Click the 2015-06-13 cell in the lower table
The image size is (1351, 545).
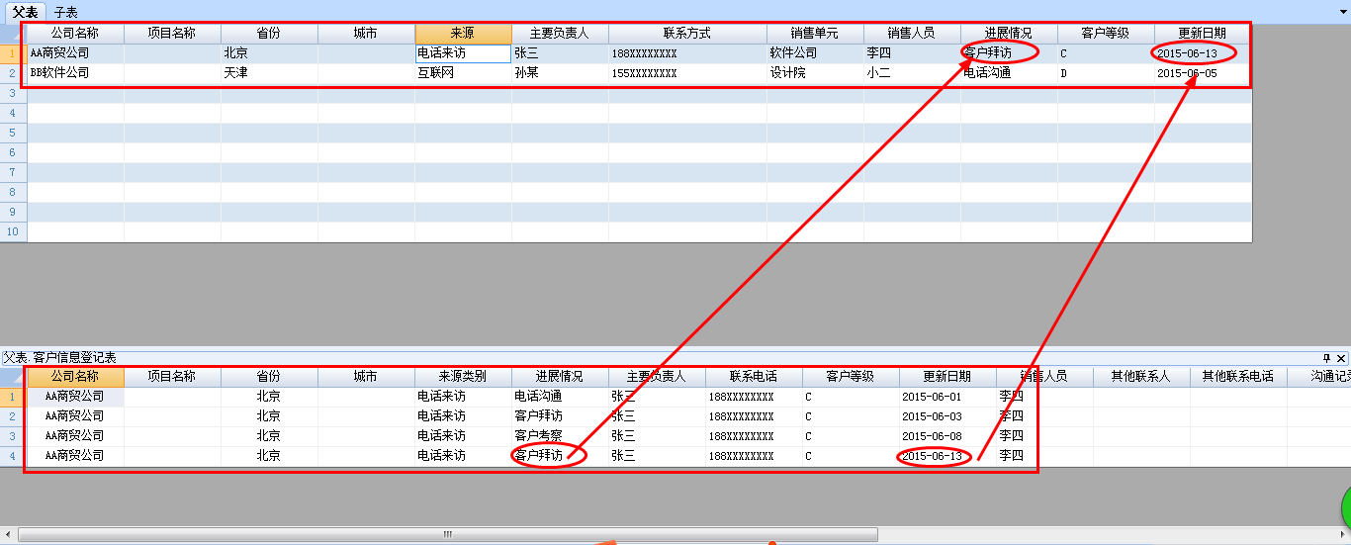click(x=947, y=456)
